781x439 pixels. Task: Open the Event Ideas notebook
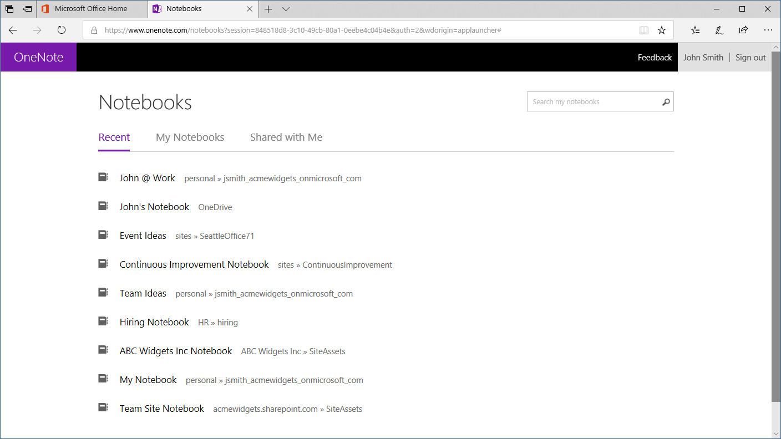click(143, 236)
